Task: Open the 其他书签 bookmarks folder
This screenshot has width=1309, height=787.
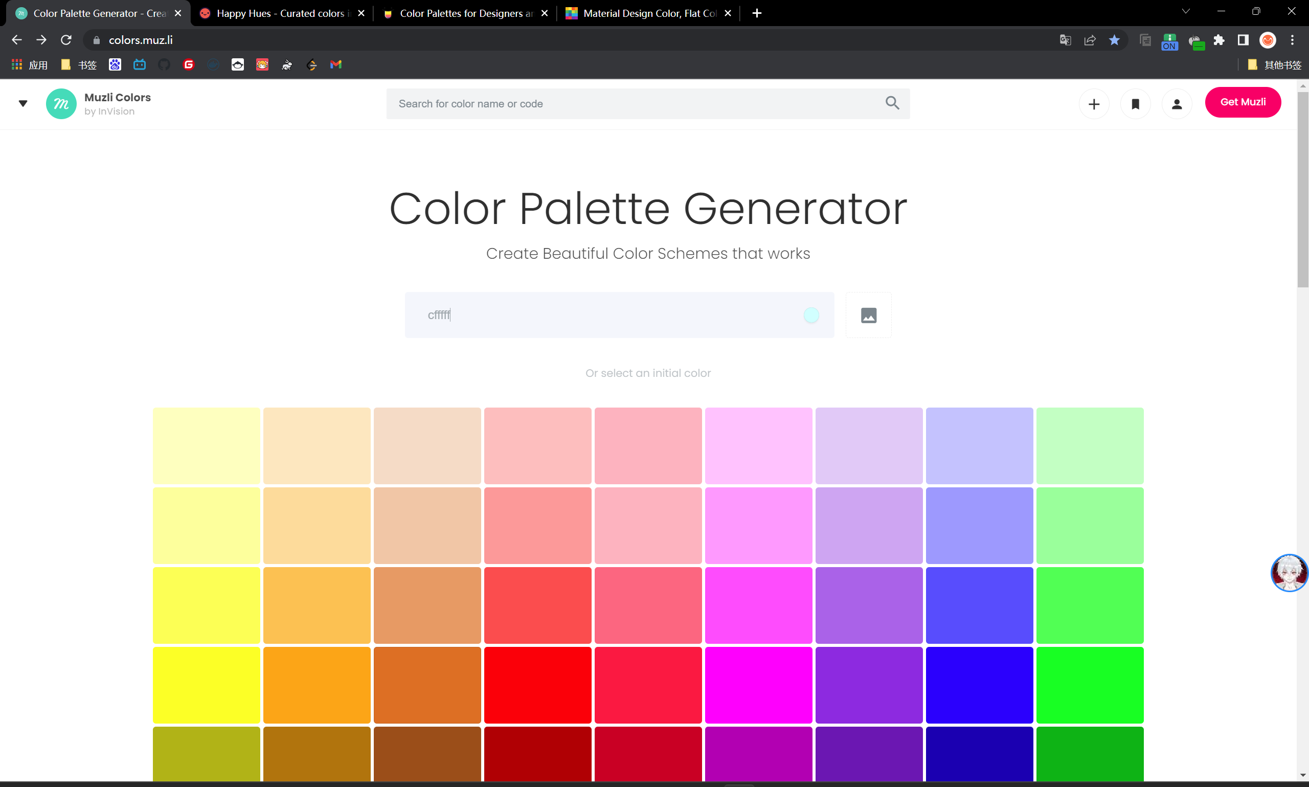Action: (1275, 65)
